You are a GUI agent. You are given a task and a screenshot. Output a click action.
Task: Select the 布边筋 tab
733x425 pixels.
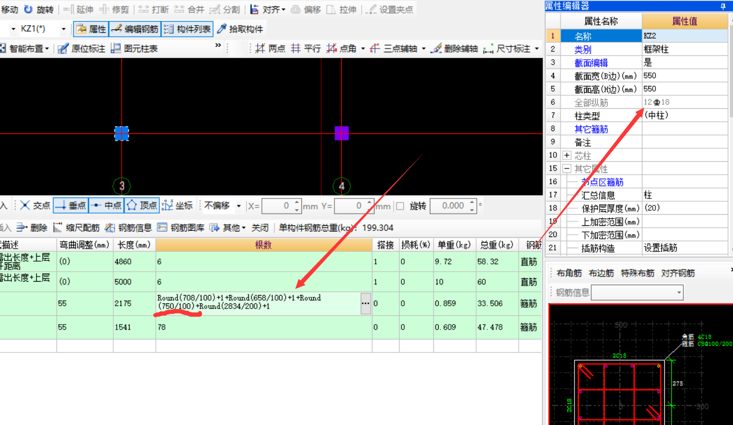point(601,273)
